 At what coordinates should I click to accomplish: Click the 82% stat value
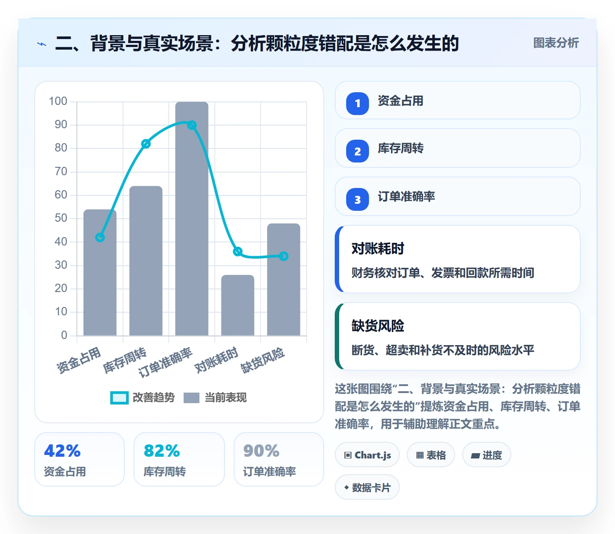(162, 451)
